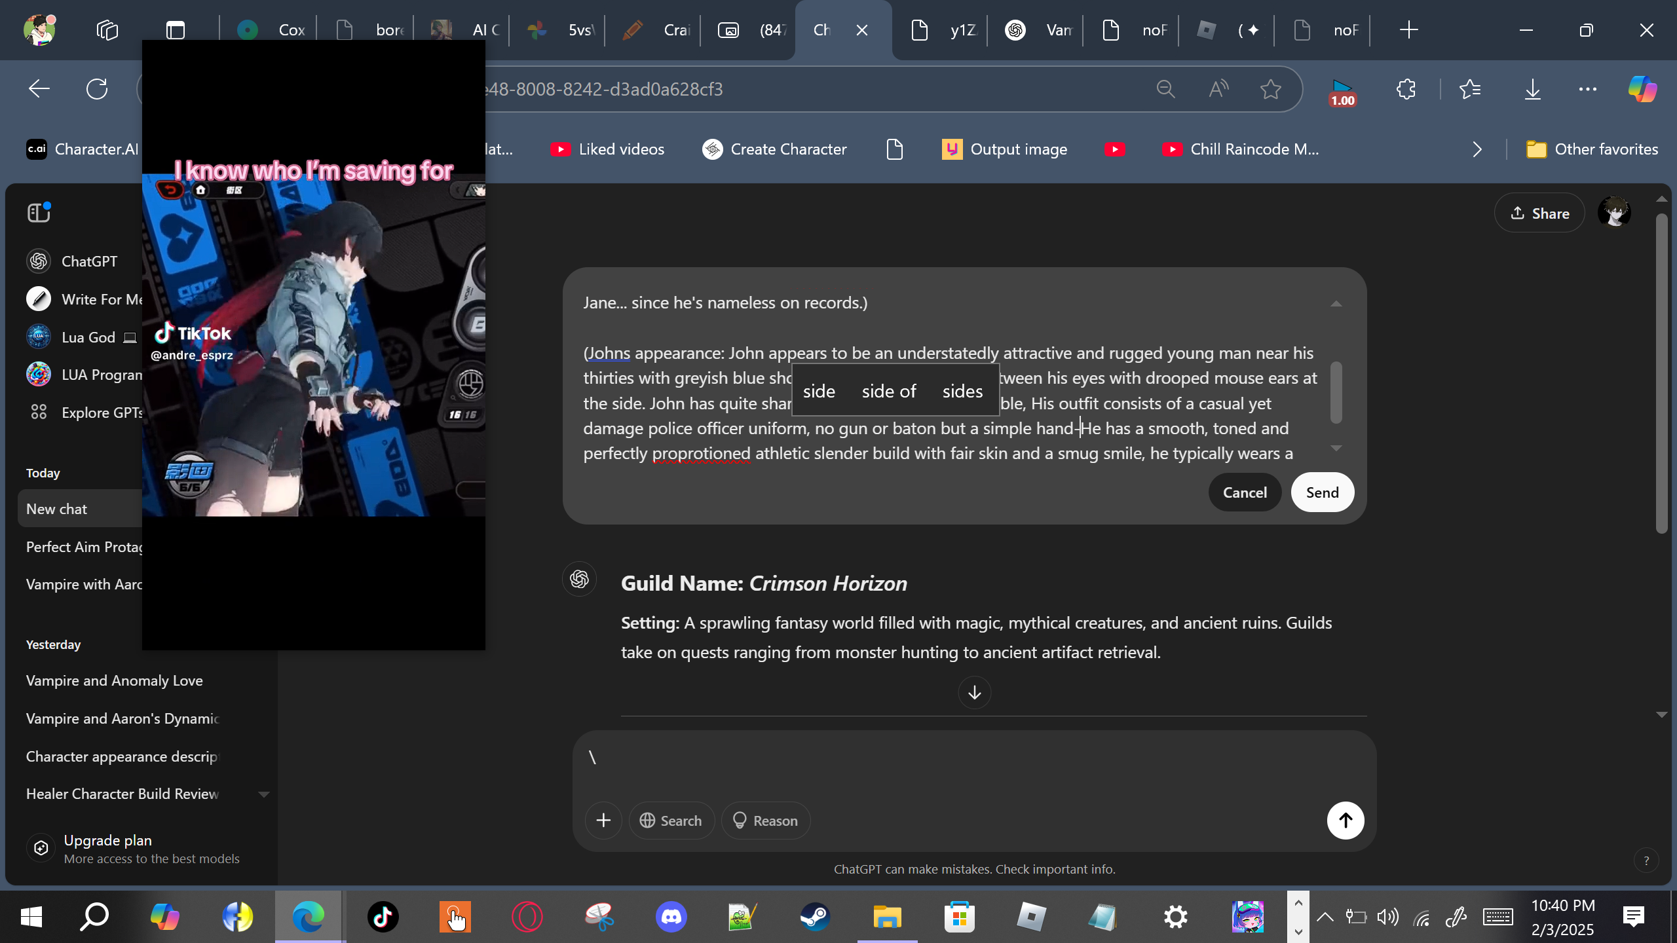Open the Favorites list
Image resolution: width=1677 pixels, height=943 pixels.
(x=1470, y=89)
